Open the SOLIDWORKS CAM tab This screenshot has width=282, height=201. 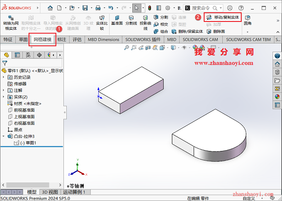[200, 40]
